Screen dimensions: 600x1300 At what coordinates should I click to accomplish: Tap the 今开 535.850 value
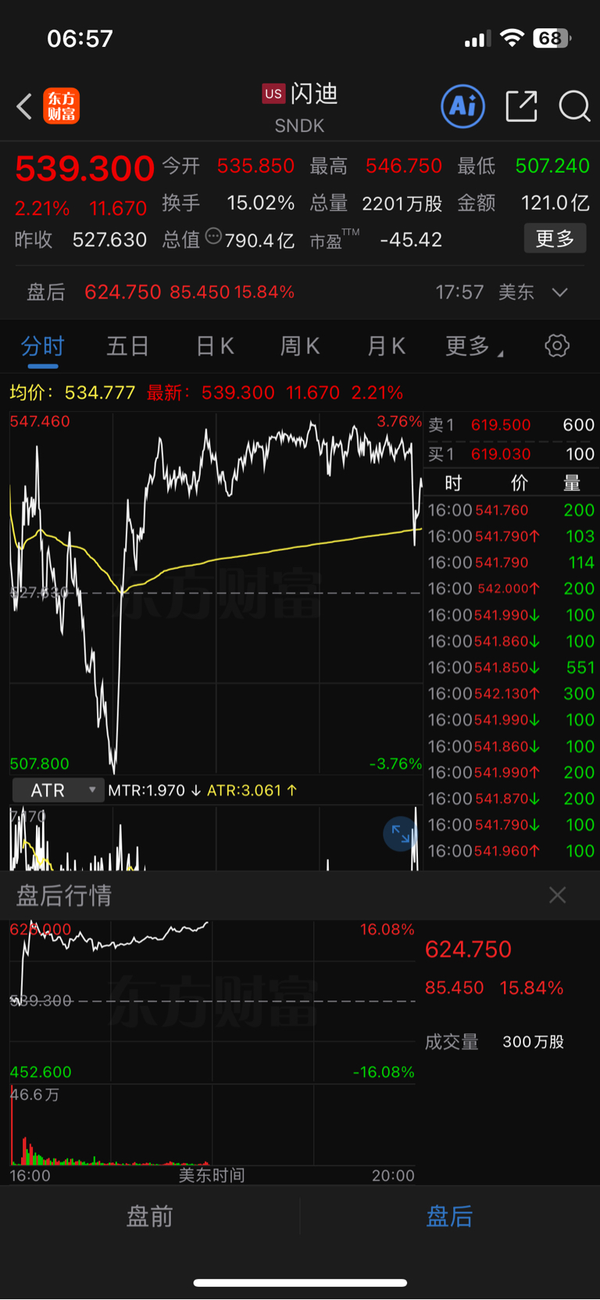coord(255,166)
